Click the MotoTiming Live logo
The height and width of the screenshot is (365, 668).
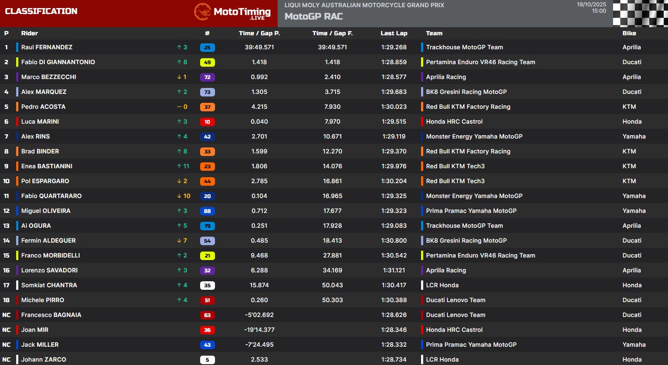tap(232, 12)
